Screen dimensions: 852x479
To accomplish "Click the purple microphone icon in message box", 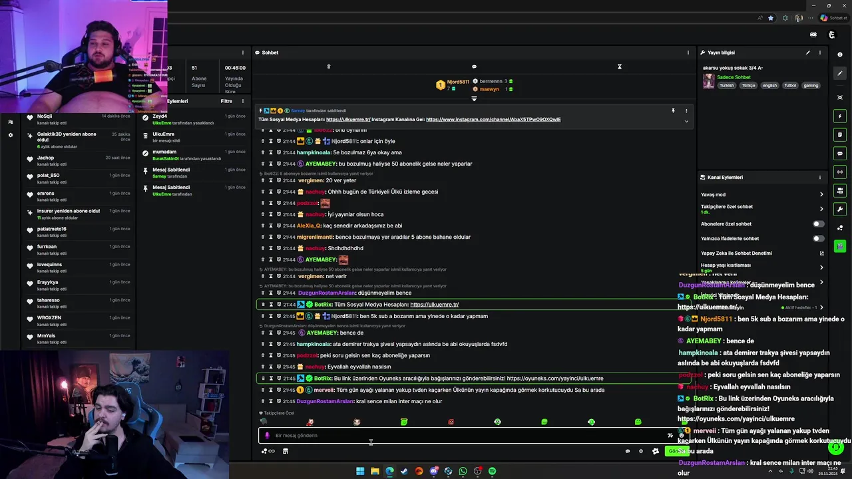I will tap(267, 435).
